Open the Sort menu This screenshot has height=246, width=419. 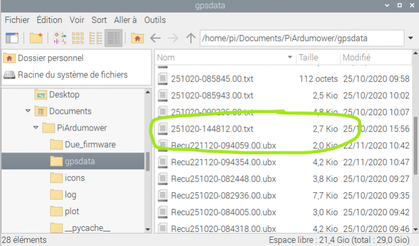click(99, 20)
